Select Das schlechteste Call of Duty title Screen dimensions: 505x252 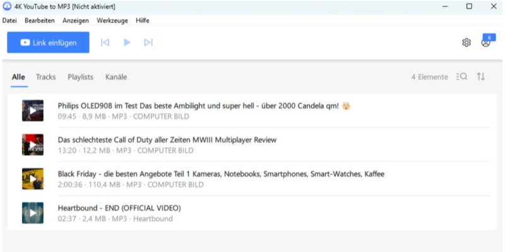tap(167, 140)
